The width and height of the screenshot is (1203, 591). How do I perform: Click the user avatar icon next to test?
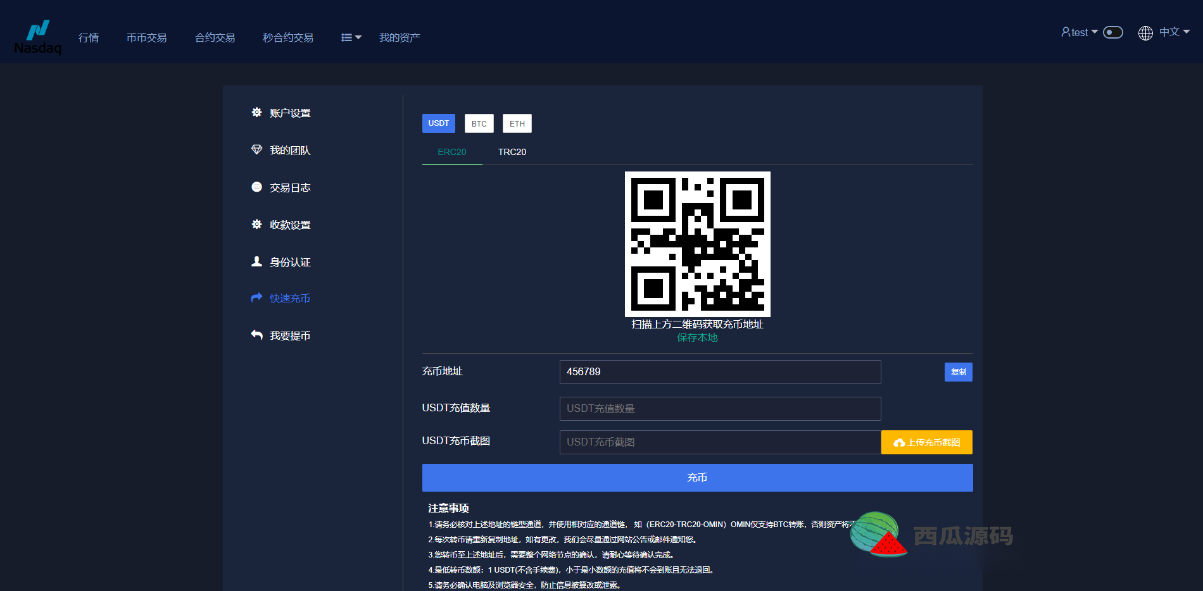click(x=1066, y=32)
